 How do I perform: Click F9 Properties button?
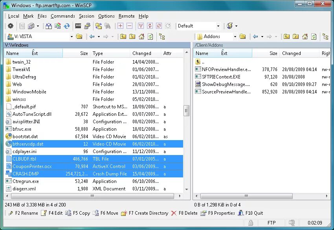tap(217, 213)
